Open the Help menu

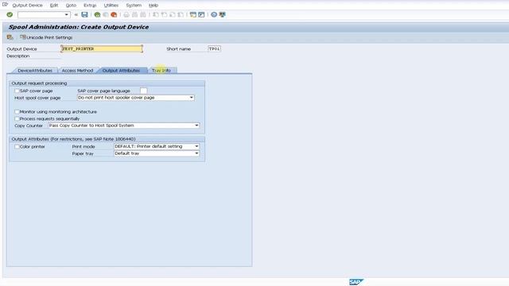(x=153, y=6)
